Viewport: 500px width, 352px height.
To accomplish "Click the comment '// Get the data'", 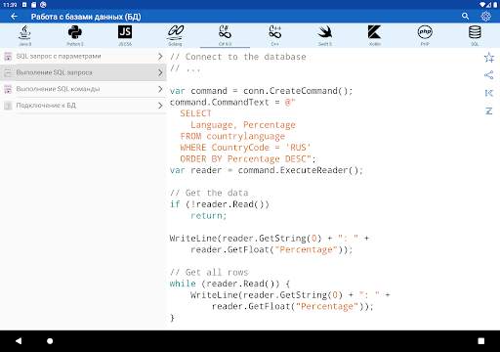I will [x=209, y=193].
